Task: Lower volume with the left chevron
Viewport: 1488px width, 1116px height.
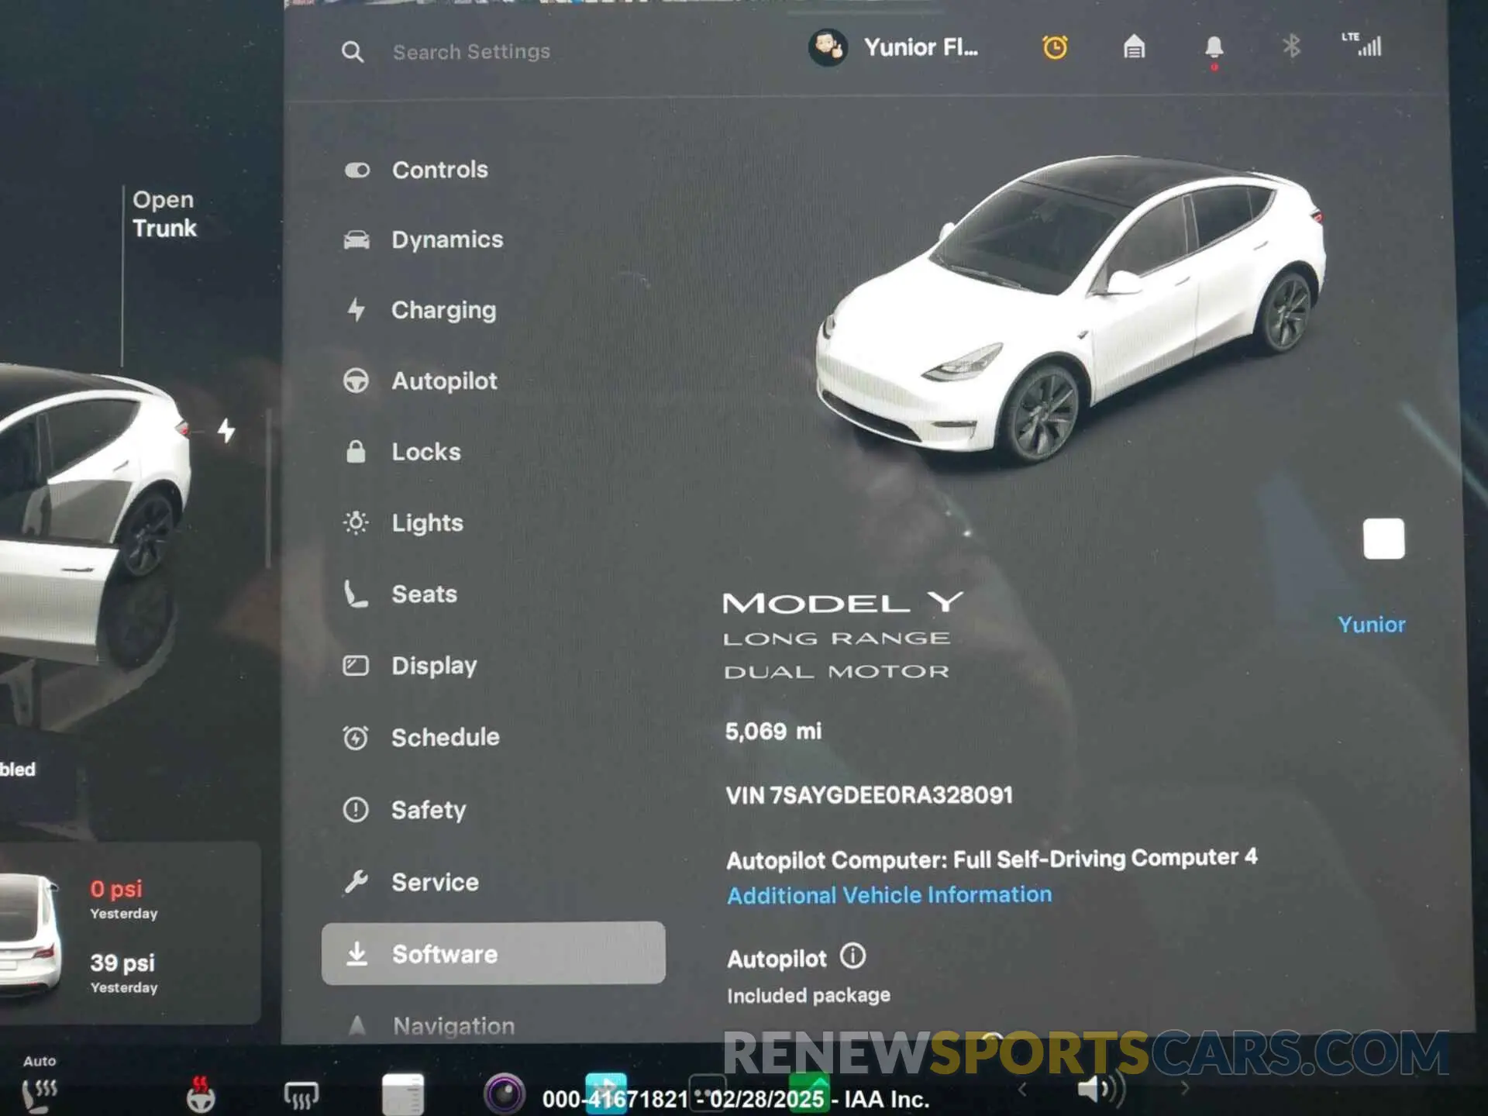Action: click(x=1022, y=1090)
